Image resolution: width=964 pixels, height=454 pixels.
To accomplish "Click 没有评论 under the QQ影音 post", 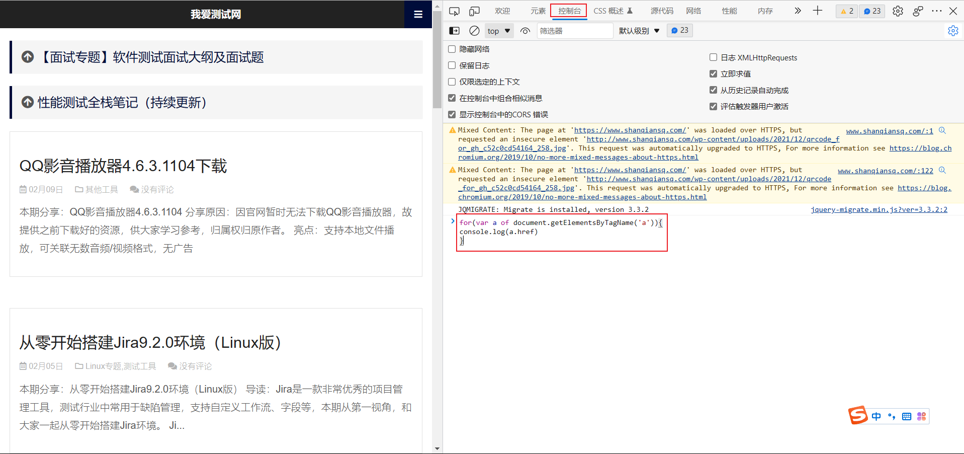I will point(157,189).
